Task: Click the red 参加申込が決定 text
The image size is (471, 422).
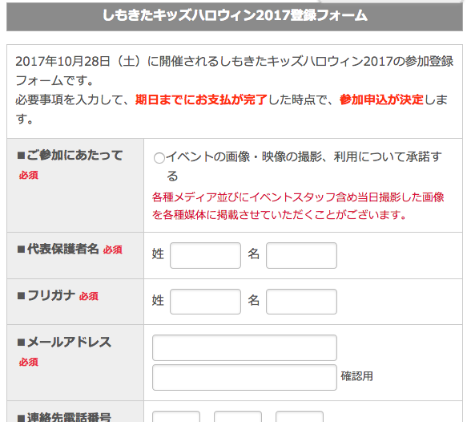Action: pyautogui.click(x=381, y=99)
